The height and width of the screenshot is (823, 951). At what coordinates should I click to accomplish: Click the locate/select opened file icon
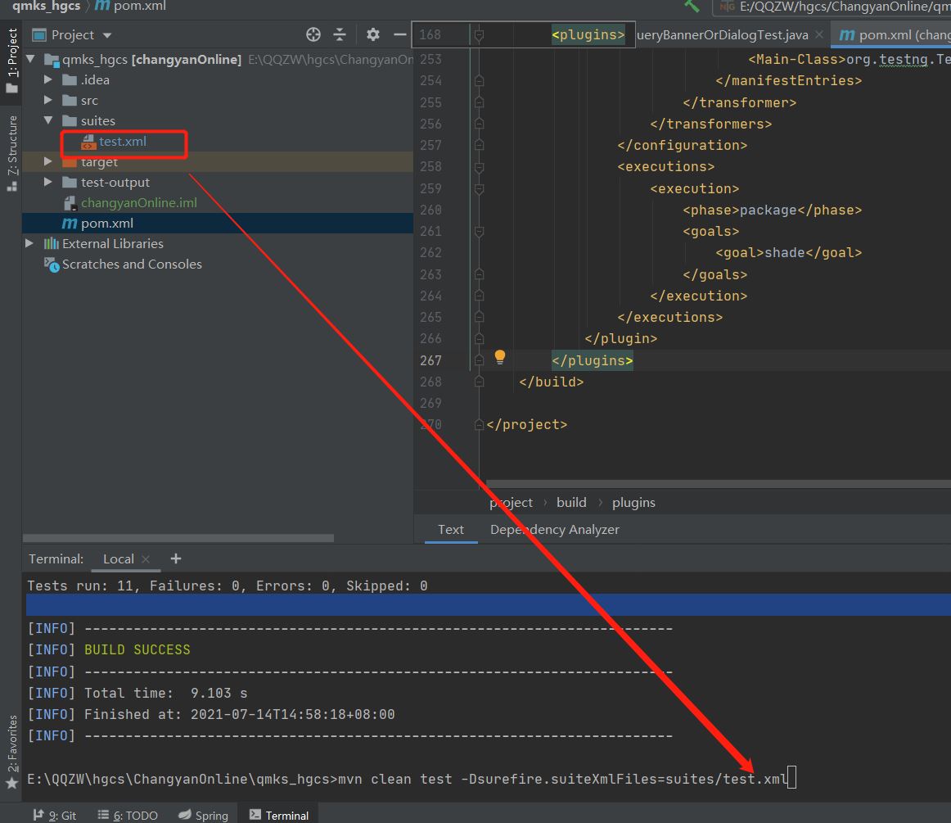coord(313,34)
